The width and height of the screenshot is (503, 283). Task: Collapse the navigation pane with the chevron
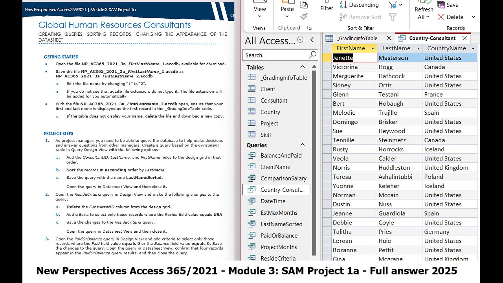click(312, 40)
